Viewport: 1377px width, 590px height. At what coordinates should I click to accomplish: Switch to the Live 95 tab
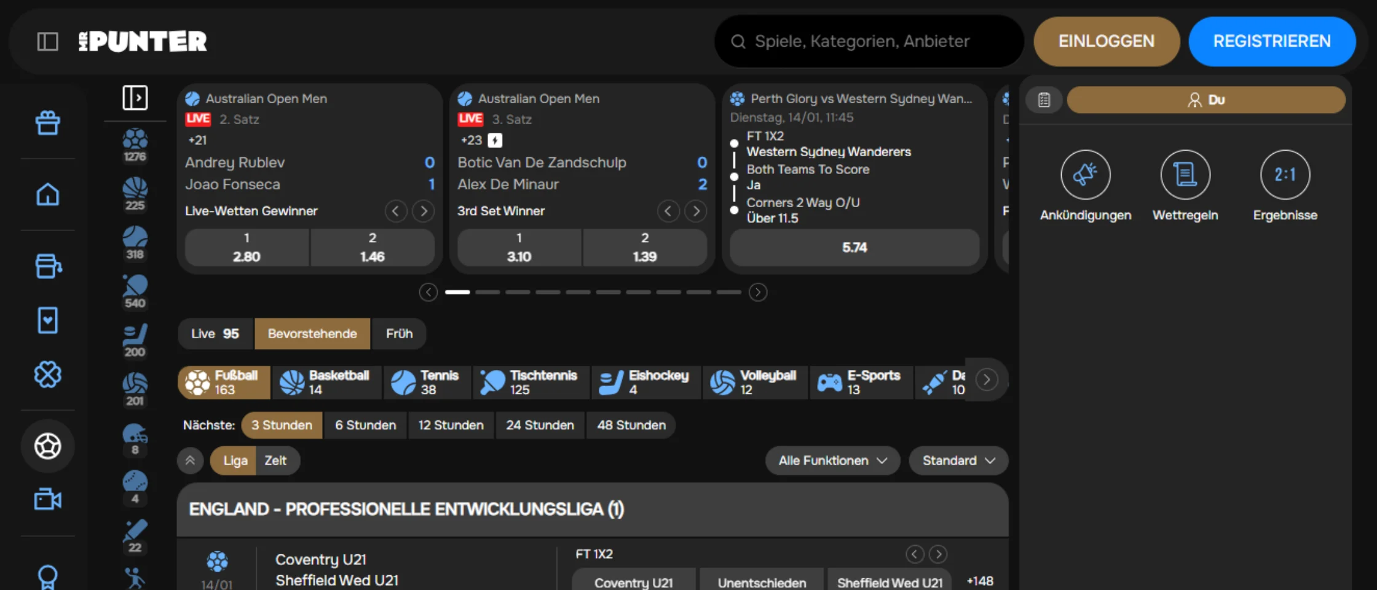click(215, 334)
